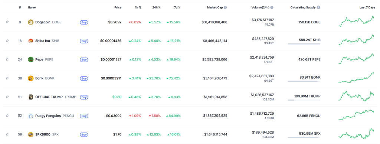380x144 pixels.
Task: Click the Circulating Supply info icon
Action: [x=318, y=7]
